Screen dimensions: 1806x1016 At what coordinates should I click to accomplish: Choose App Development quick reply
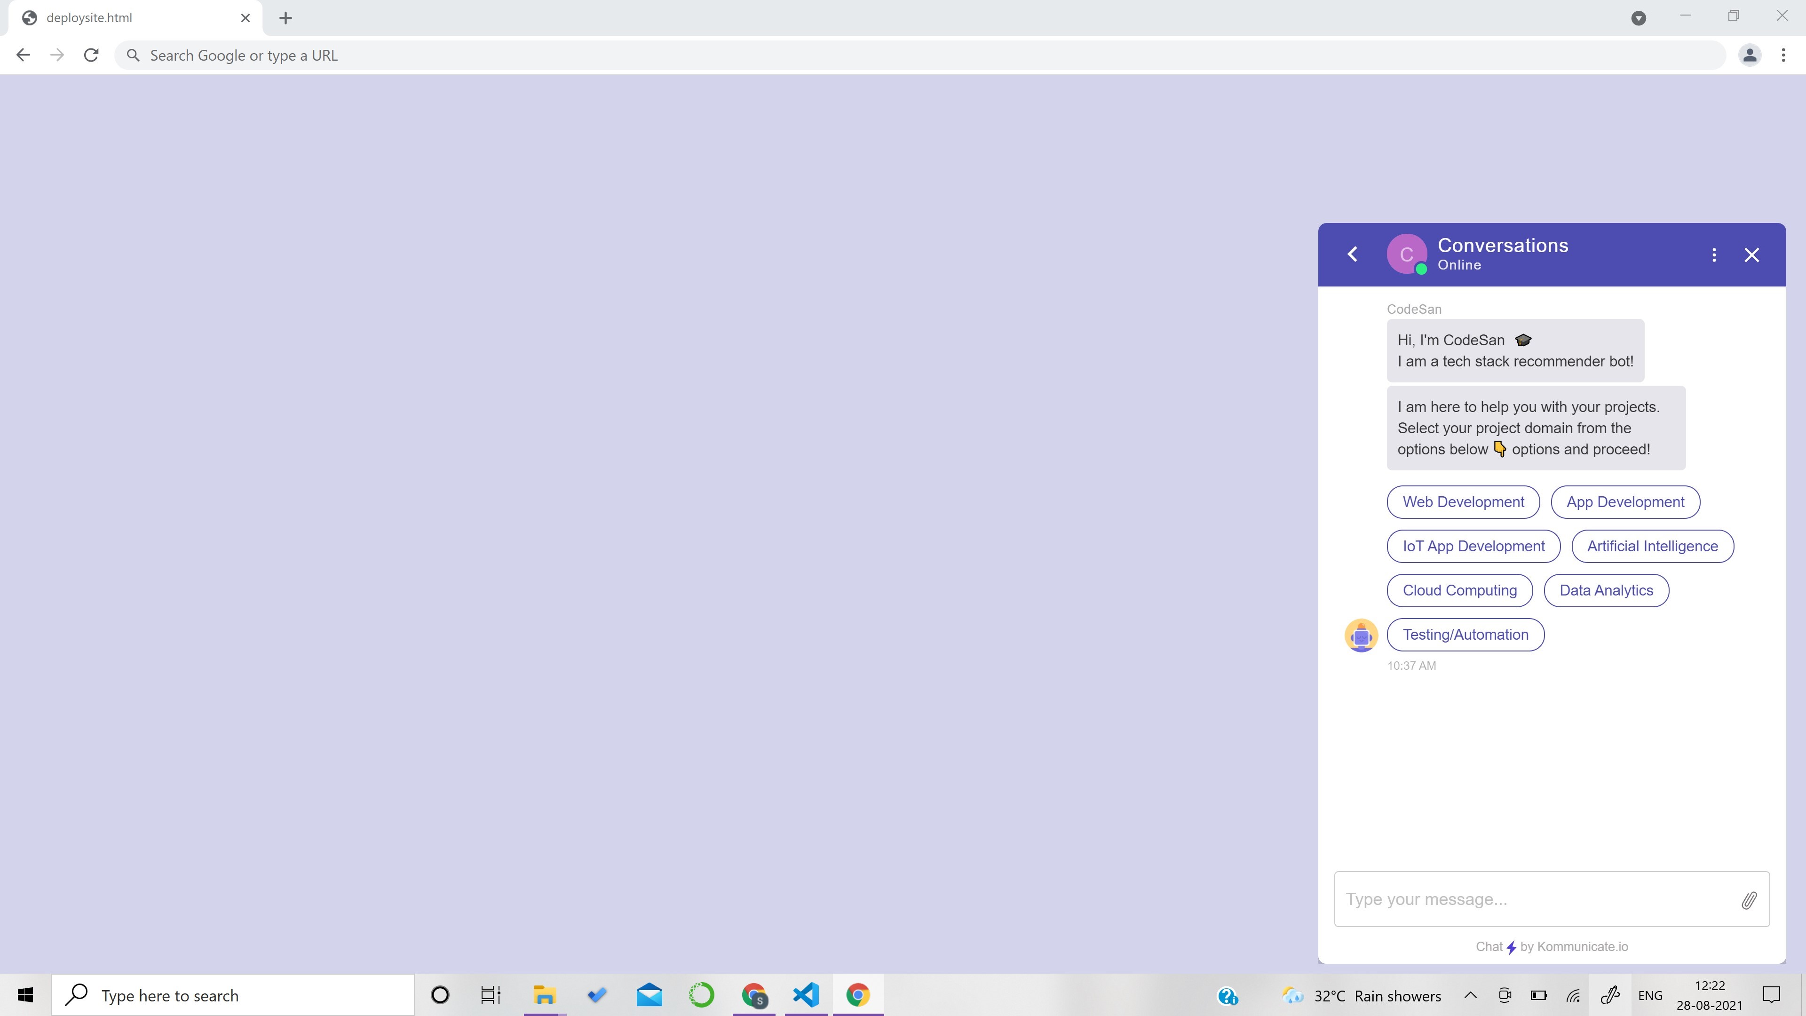(x=1625, y=502)
